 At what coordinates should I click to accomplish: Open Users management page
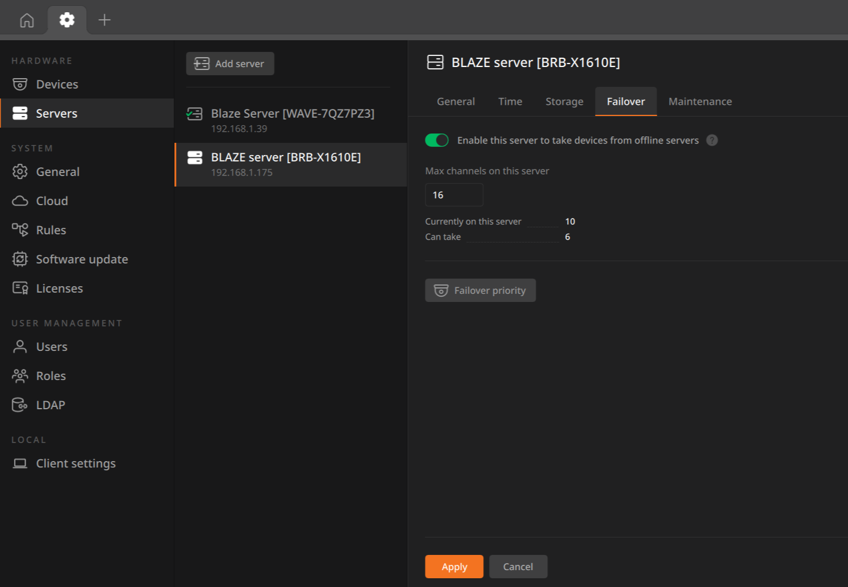coord(87,346)
